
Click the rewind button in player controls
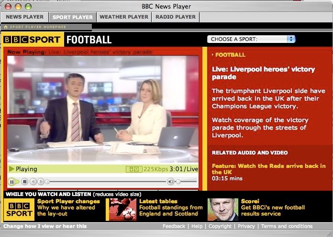point(33,182)
